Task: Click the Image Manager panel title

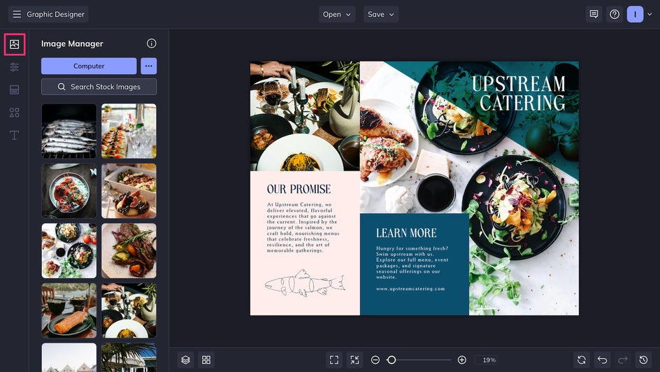Action: click(72, 44)
